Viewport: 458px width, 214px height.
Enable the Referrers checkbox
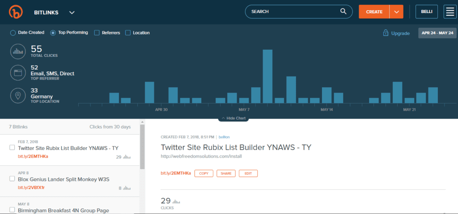pos(97,33)
